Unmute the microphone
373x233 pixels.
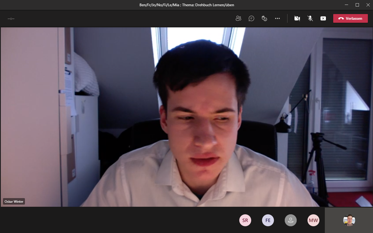coord(310,18)
